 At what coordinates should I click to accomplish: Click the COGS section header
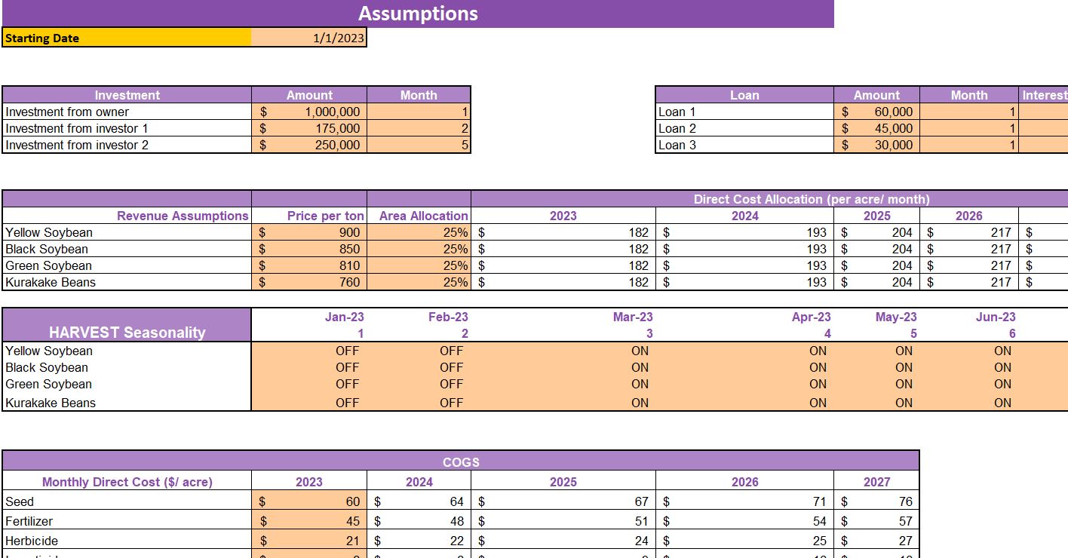pyautogui.click(x=462, y=462)
